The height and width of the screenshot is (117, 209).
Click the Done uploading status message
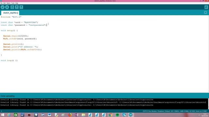click(x=8, y=96)
